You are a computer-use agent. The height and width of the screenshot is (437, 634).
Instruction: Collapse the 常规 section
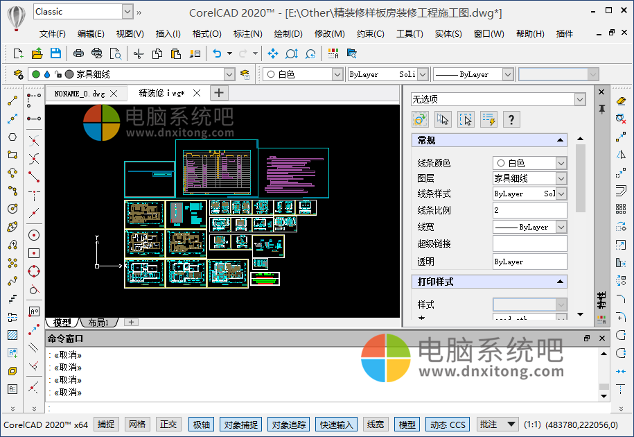pyautogui.click(x=560, y=140)
